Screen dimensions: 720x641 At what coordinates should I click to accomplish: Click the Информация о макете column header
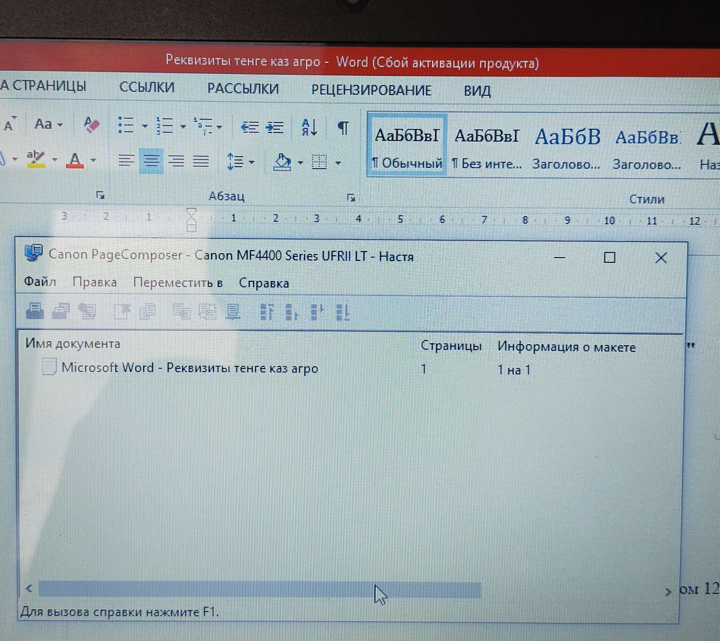pyautogui.click(x=566, y=347)
